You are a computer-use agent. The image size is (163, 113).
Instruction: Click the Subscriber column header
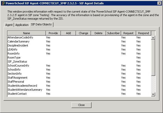(x=113, y=33)
